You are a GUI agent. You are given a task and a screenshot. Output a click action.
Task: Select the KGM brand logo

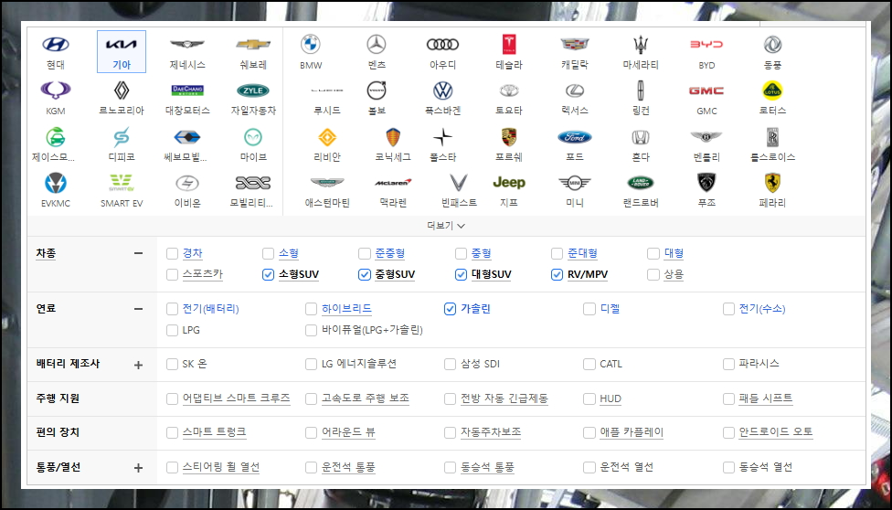click(56, 90)
